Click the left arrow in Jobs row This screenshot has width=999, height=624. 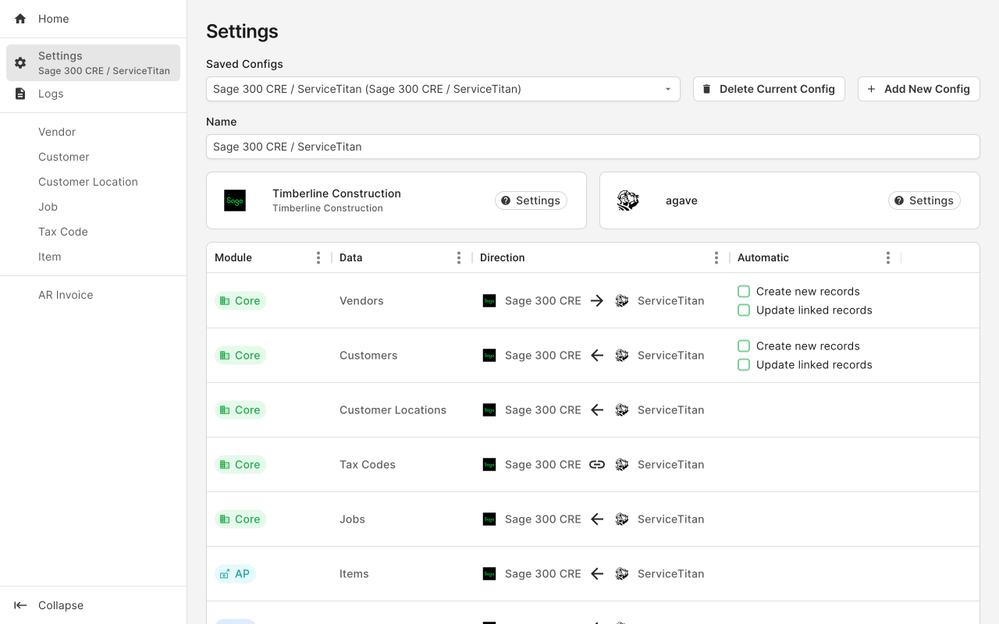[x=597, y=519]
